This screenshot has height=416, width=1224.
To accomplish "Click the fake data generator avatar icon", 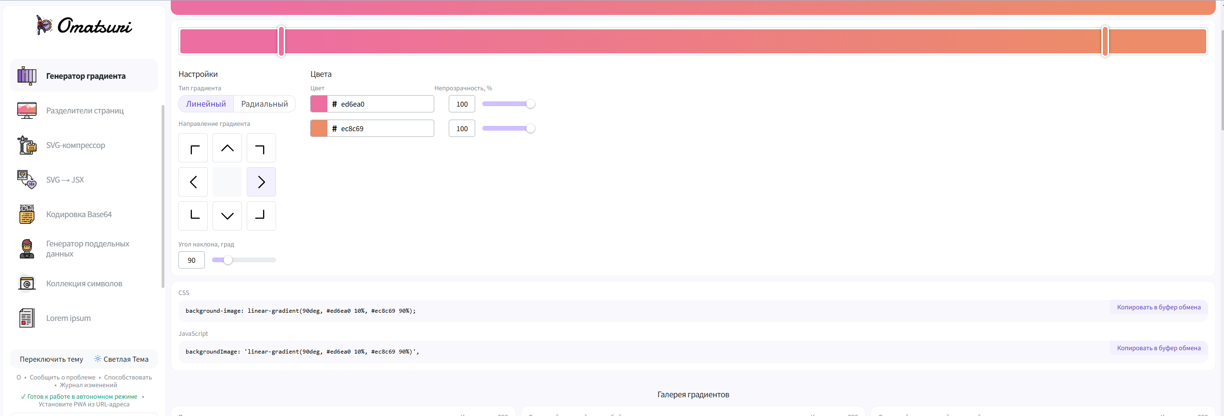I will (x=27, y=249).
